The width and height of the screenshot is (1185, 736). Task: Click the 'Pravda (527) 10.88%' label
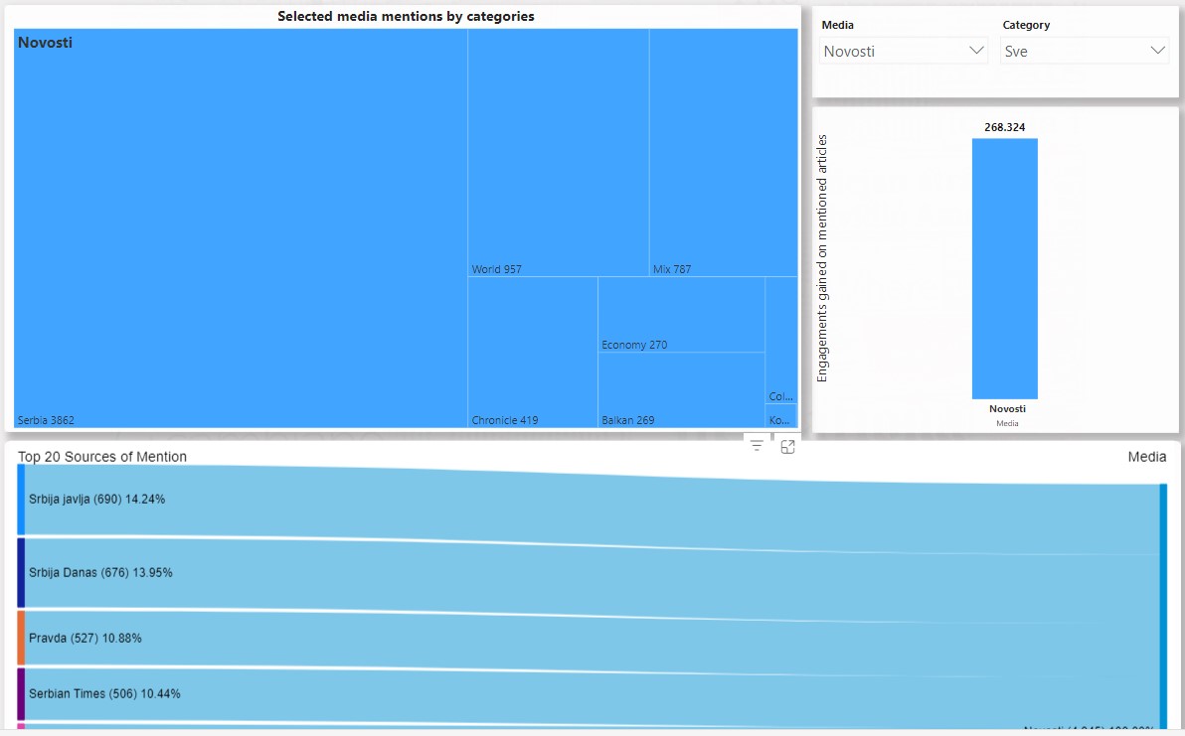(85, 638)
